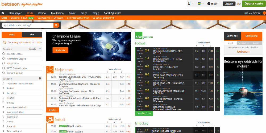The height and width of the screenshot is (133, 266).
Task: Click the Hjälp question mark icon
Action: 209,4
